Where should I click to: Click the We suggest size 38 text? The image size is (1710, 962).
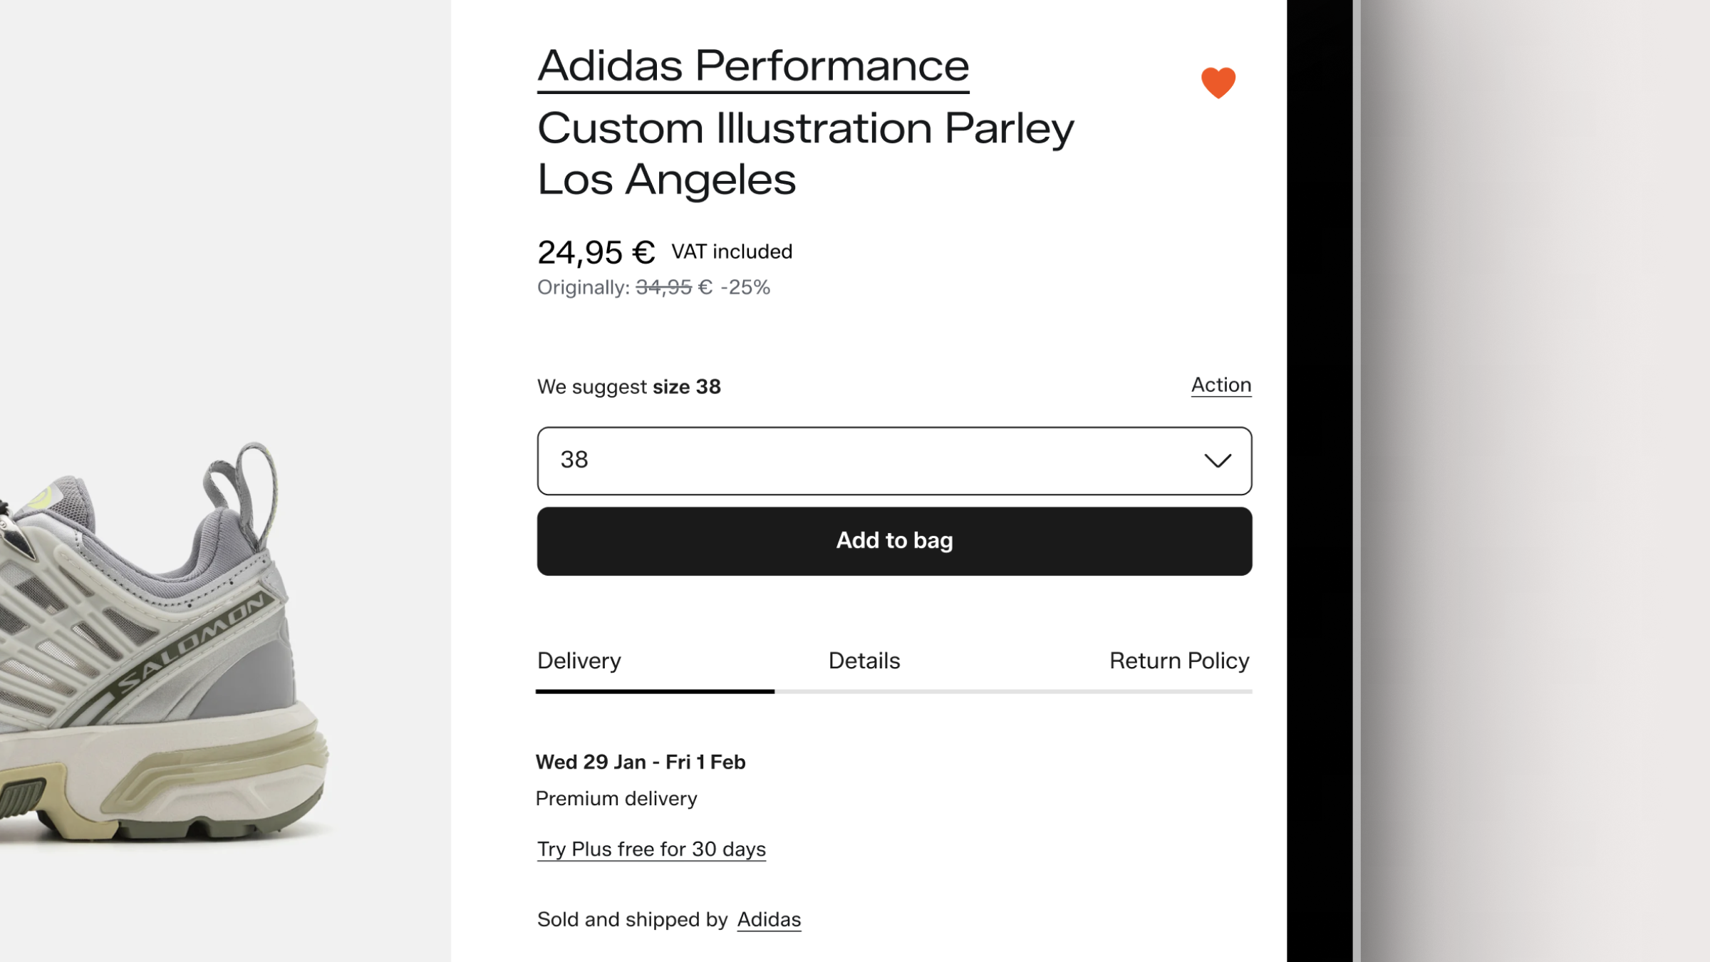628,387
